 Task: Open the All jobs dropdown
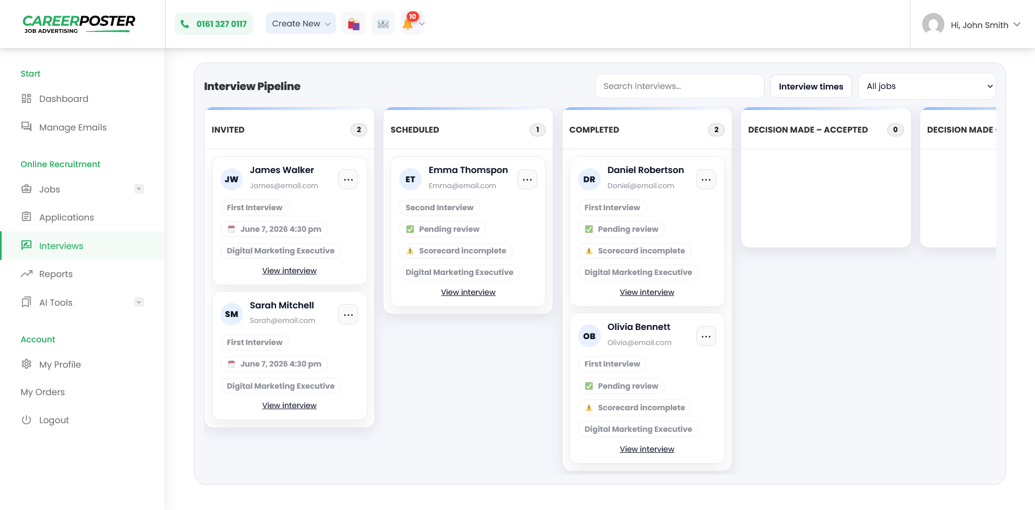point(927,86)
